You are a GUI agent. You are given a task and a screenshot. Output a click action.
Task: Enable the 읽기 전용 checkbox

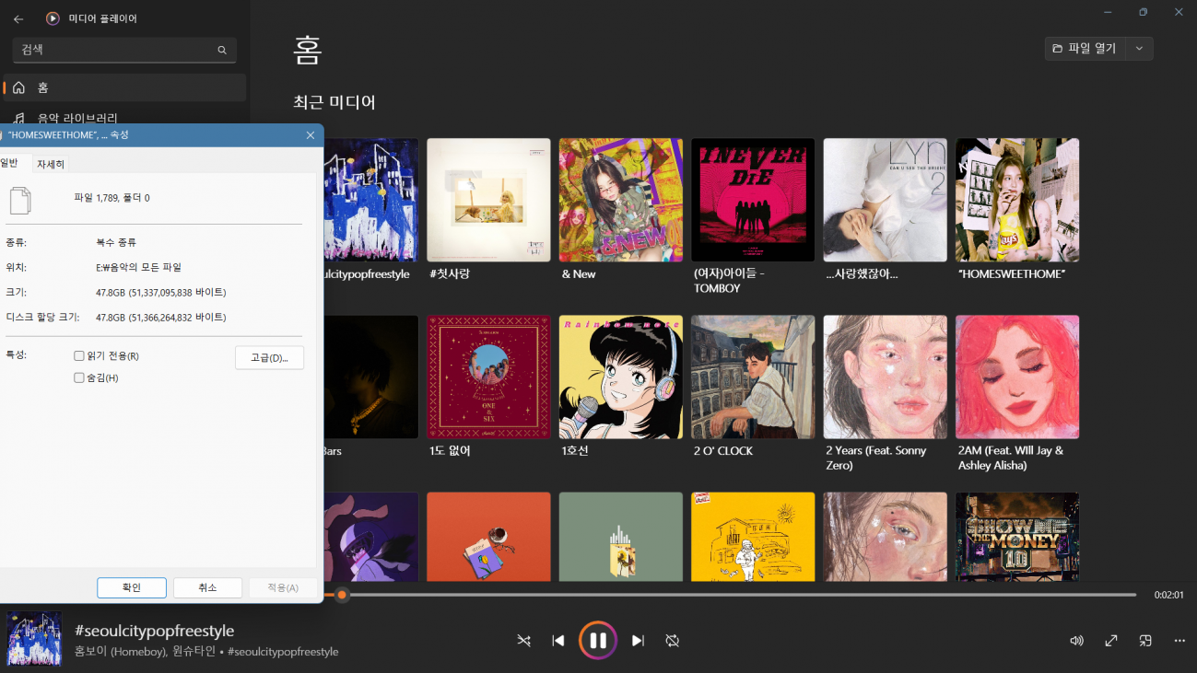pyautogui.click(x=79, y=355)
